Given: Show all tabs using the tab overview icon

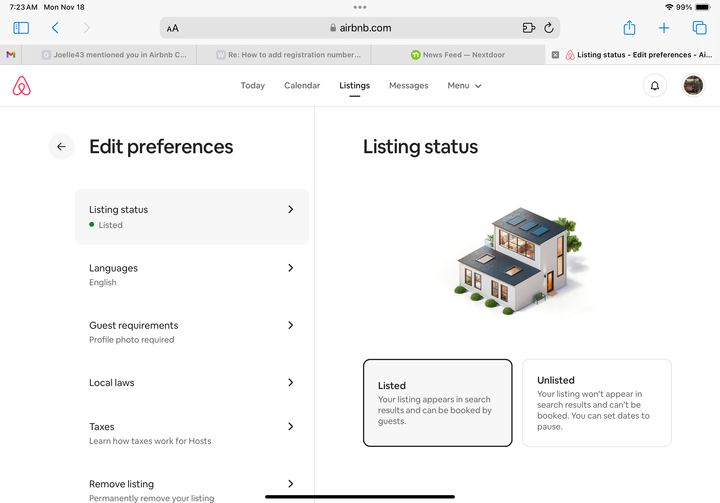Looking at the screenshot, I should [x=699, y=28].
